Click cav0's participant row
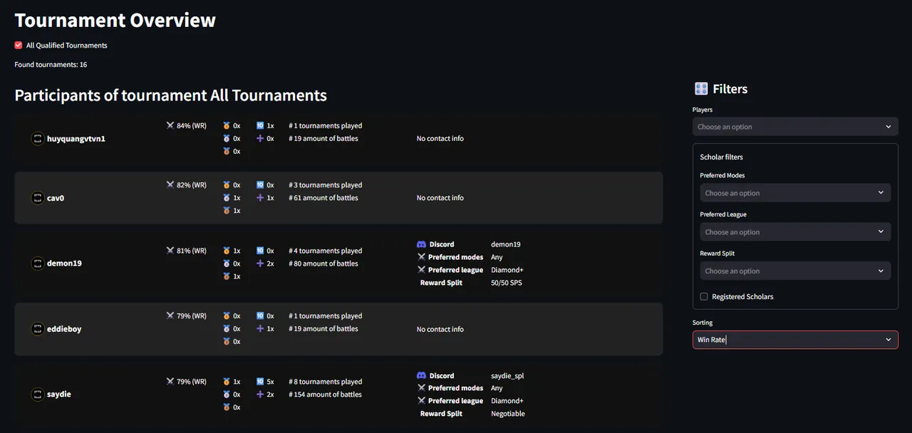The image size is (912, 433). point(338,198)
